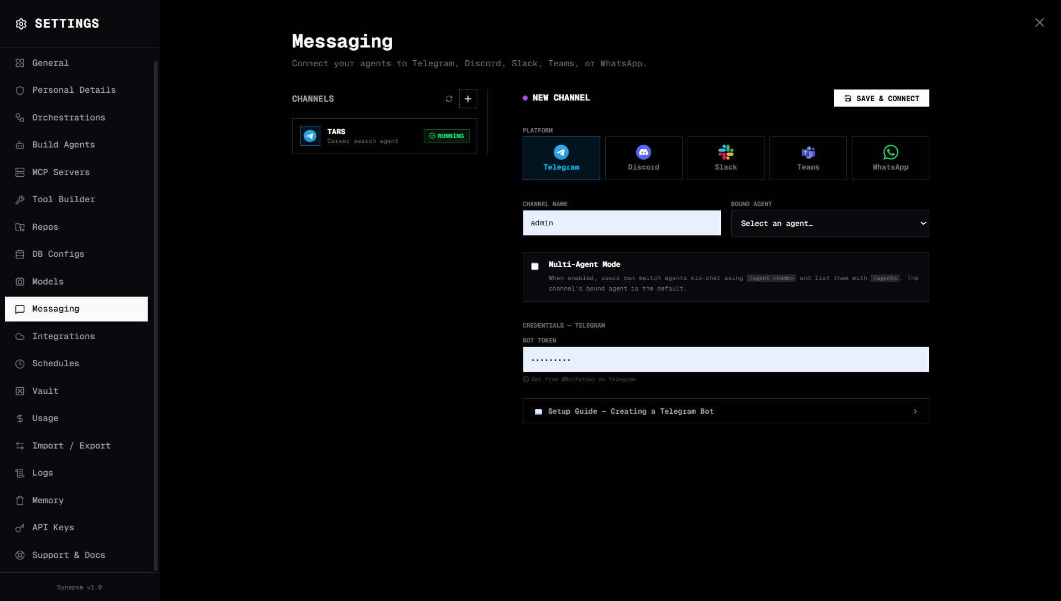Click the sidebar vertical scrollbar
1061x601 pixels.
[155, 316]
